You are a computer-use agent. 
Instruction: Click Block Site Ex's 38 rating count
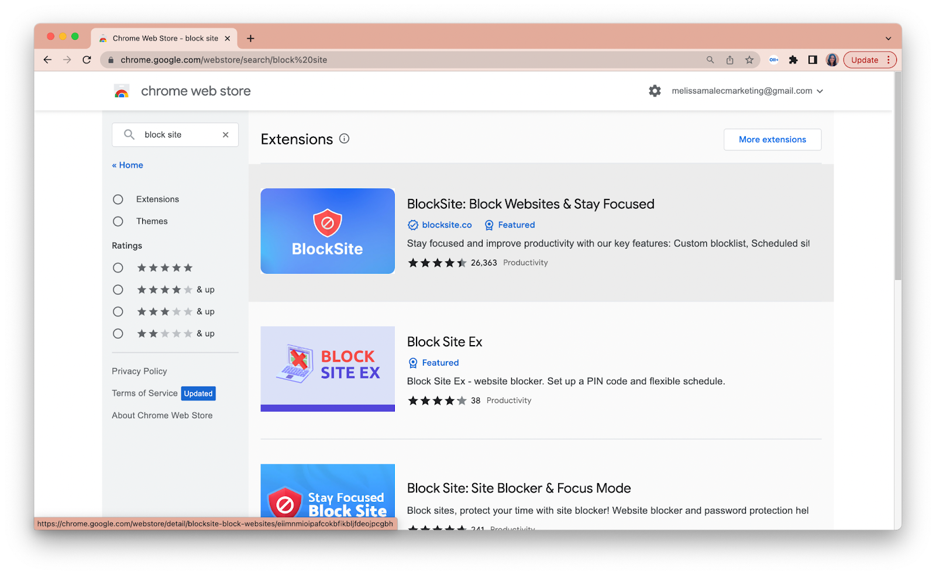476,401
